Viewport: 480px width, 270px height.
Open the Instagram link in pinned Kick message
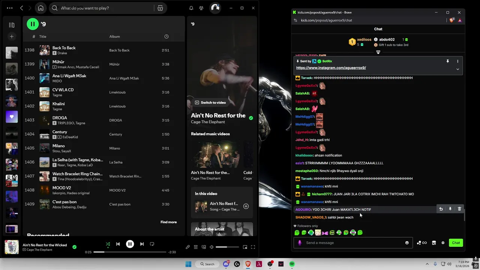pos(331,68)
